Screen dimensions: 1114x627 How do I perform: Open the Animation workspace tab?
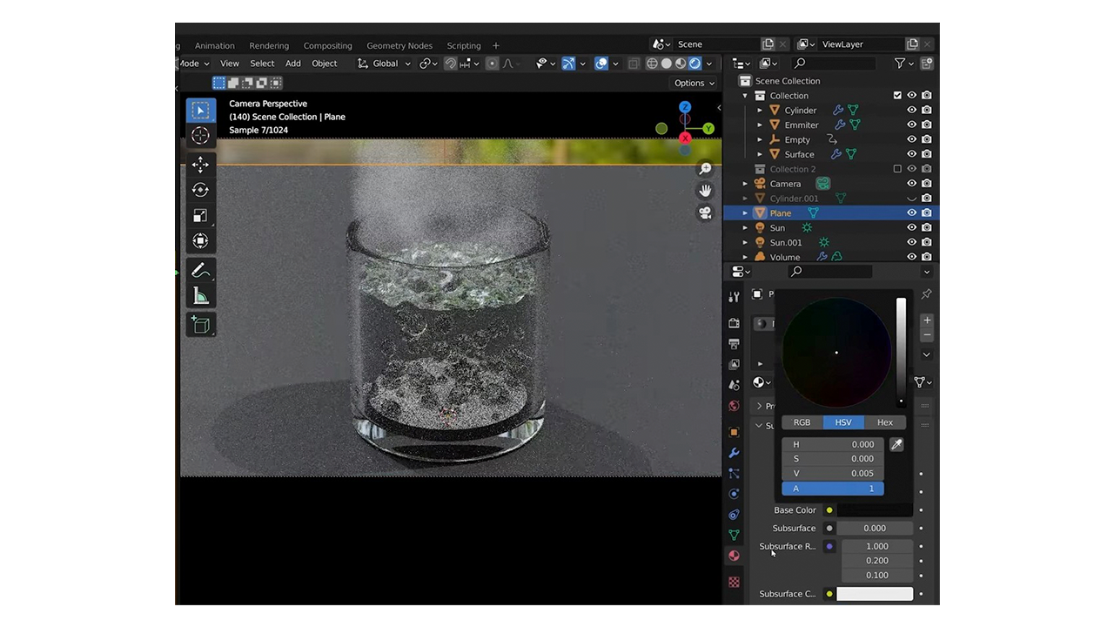(215, 45)
